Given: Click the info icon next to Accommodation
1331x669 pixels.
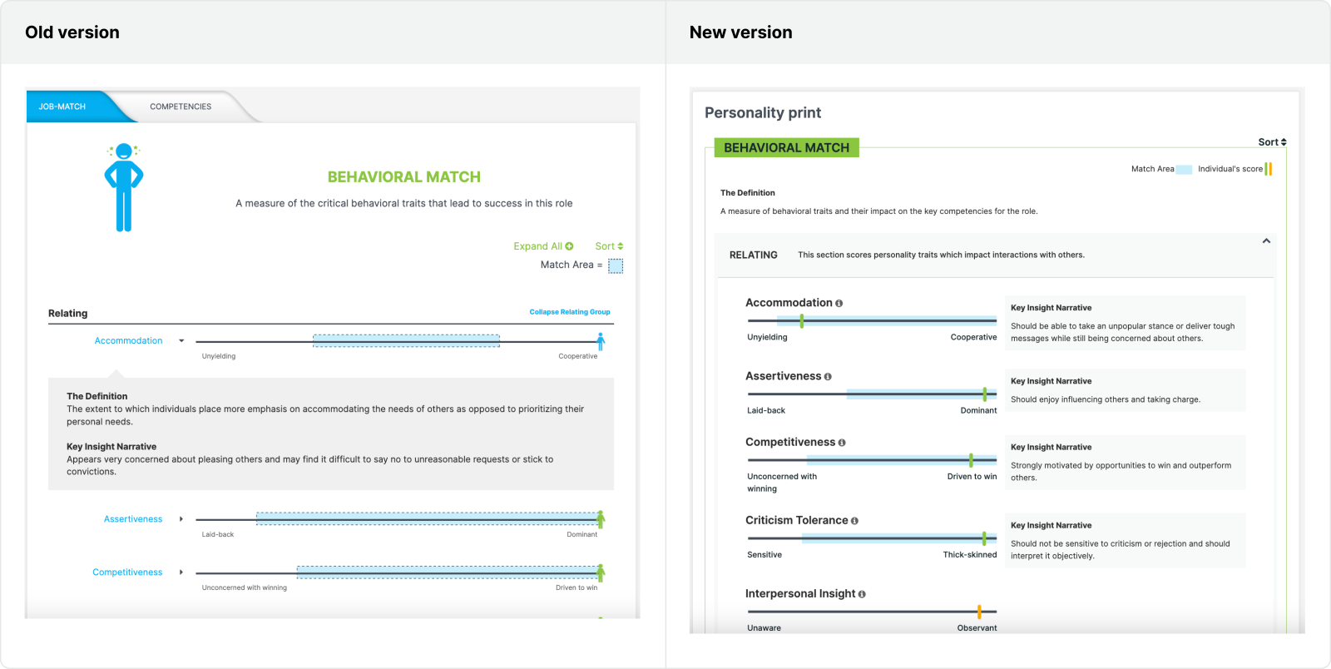Looking at the screenshot, I should click(x=839, y=304).
